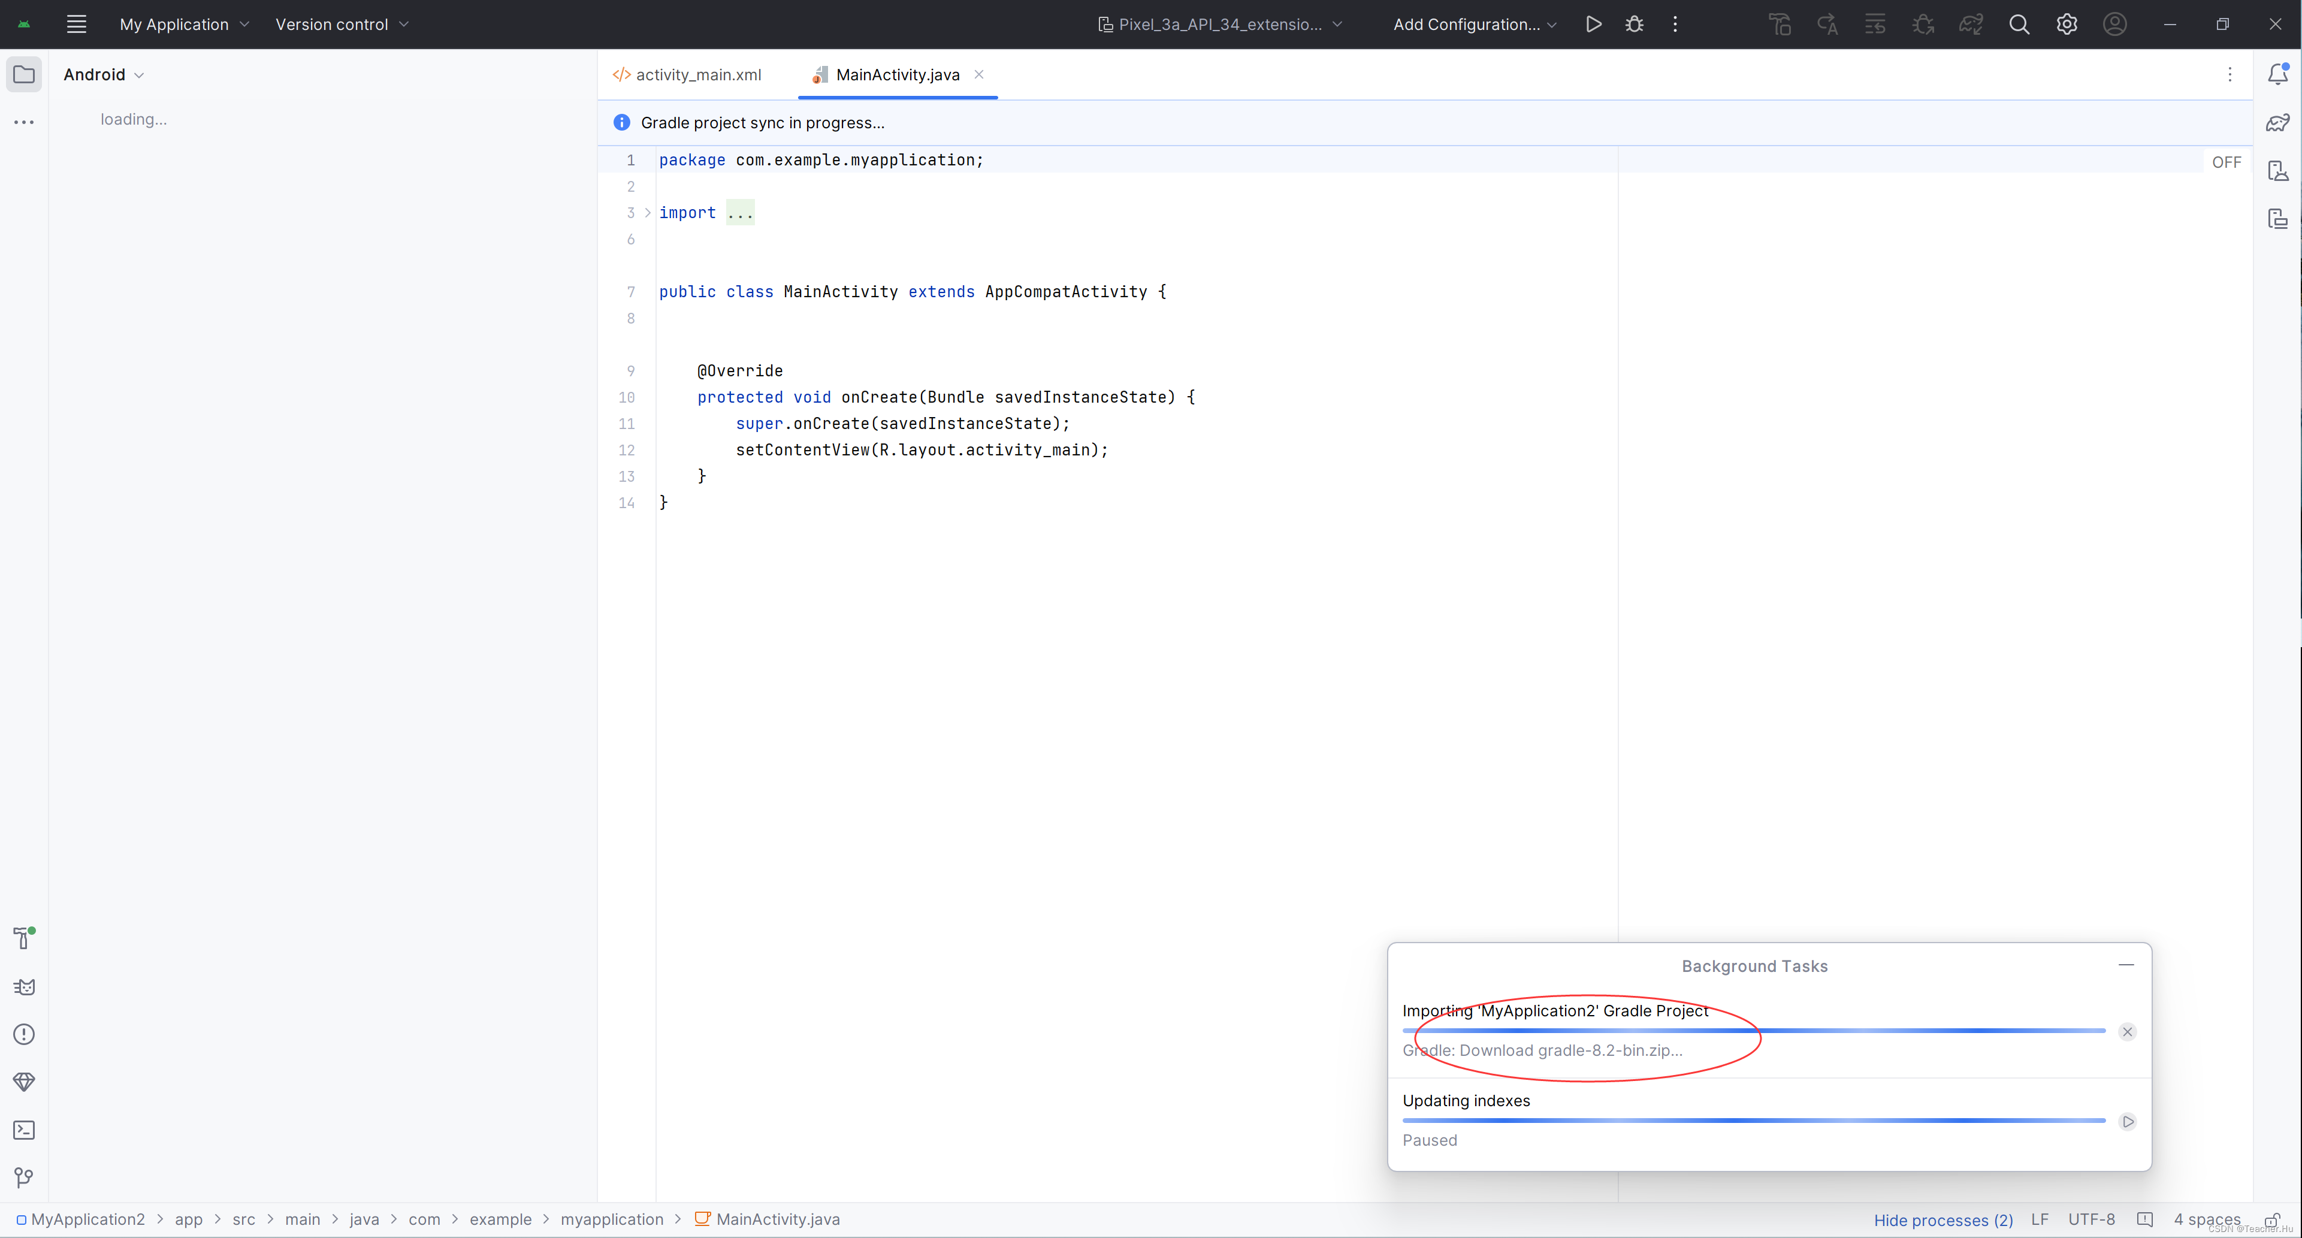Run the app with the play icon
The width and height of the screenshot is (2302, 1238).
1593,24
